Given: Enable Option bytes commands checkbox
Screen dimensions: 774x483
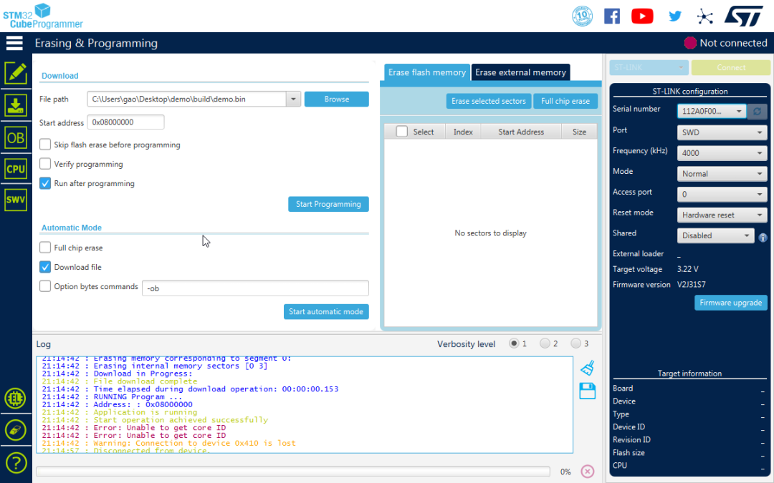Looking at the screenshot, I should click(45, 286).
